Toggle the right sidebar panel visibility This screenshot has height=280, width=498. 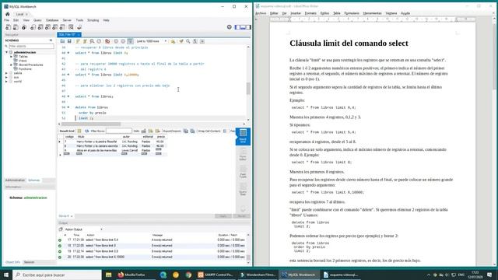click(x=248, y=27)
